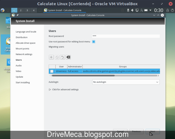Open the user notifications tray icon

141,10
